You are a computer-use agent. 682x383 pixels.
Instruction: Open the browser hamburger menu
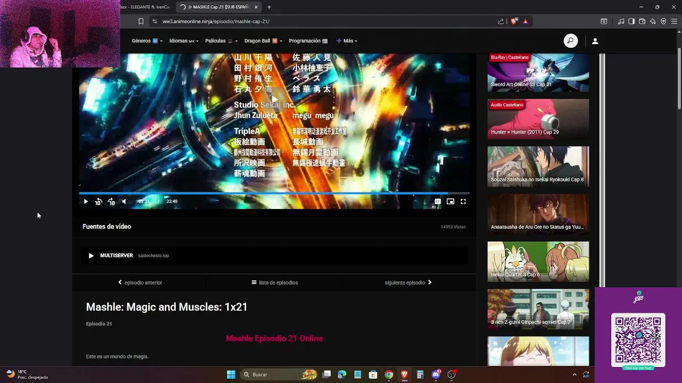(674, 21)
